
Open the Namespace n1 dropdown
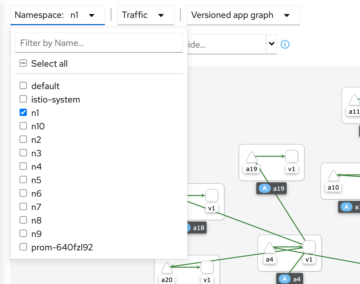tap(57, 15)
